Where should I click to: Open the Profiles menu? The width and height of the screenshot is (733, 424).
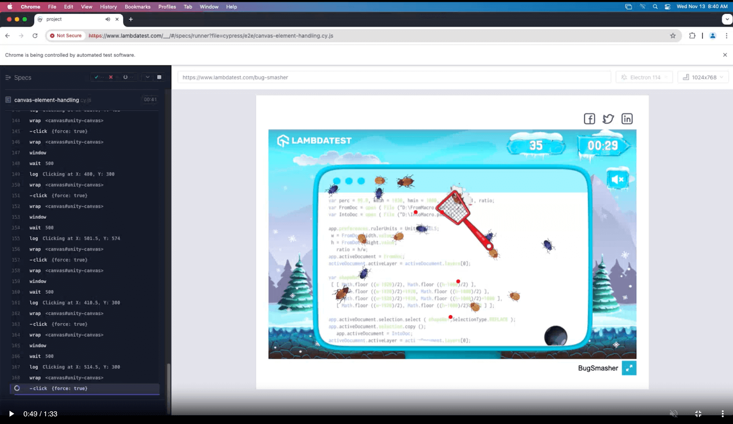(x=167, y=6)
